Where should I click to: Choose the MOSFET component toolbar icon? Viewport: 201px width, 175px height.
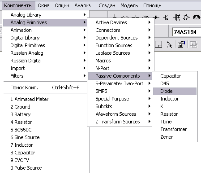[x=176, y=17]
